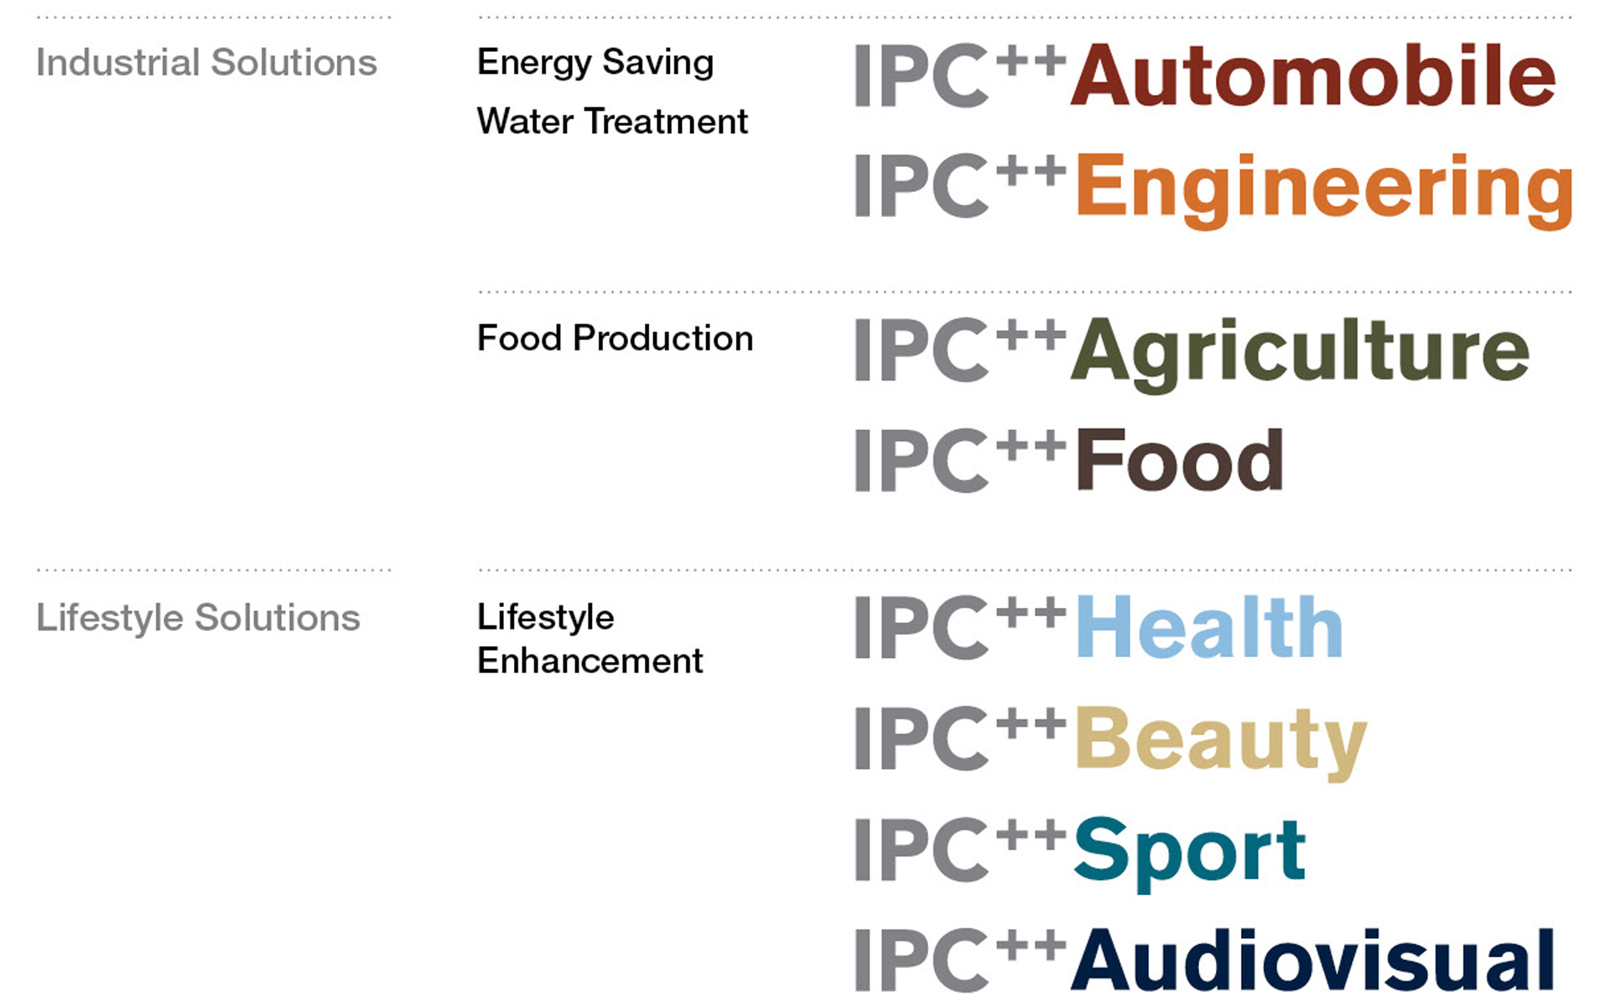The width and height of the screenshot is (1610, 1006).
Task: Open the Water Treatment label
Action: tap(612, 122)
